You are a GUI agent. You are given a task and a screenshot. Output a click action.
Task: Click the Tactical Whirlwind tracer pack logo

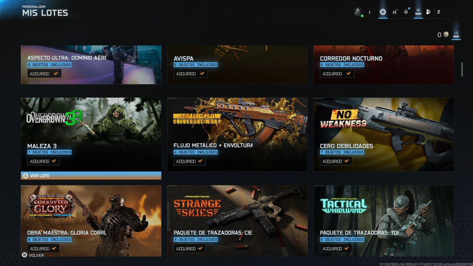click(x=343, y=205)
